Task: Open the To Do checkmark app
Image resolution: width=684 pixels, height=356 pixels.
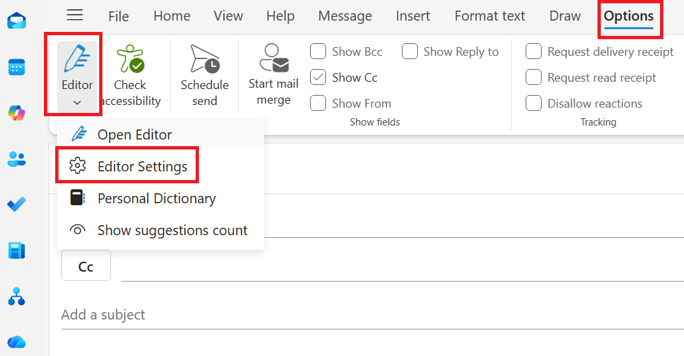Action: (17, 204)
